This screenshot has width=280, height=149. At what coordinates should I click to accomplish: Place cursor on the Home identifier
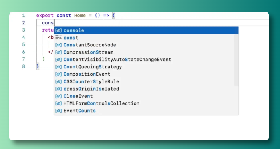(80, 16)
